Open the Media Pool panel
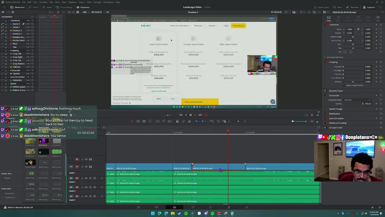 coord(17,7)
